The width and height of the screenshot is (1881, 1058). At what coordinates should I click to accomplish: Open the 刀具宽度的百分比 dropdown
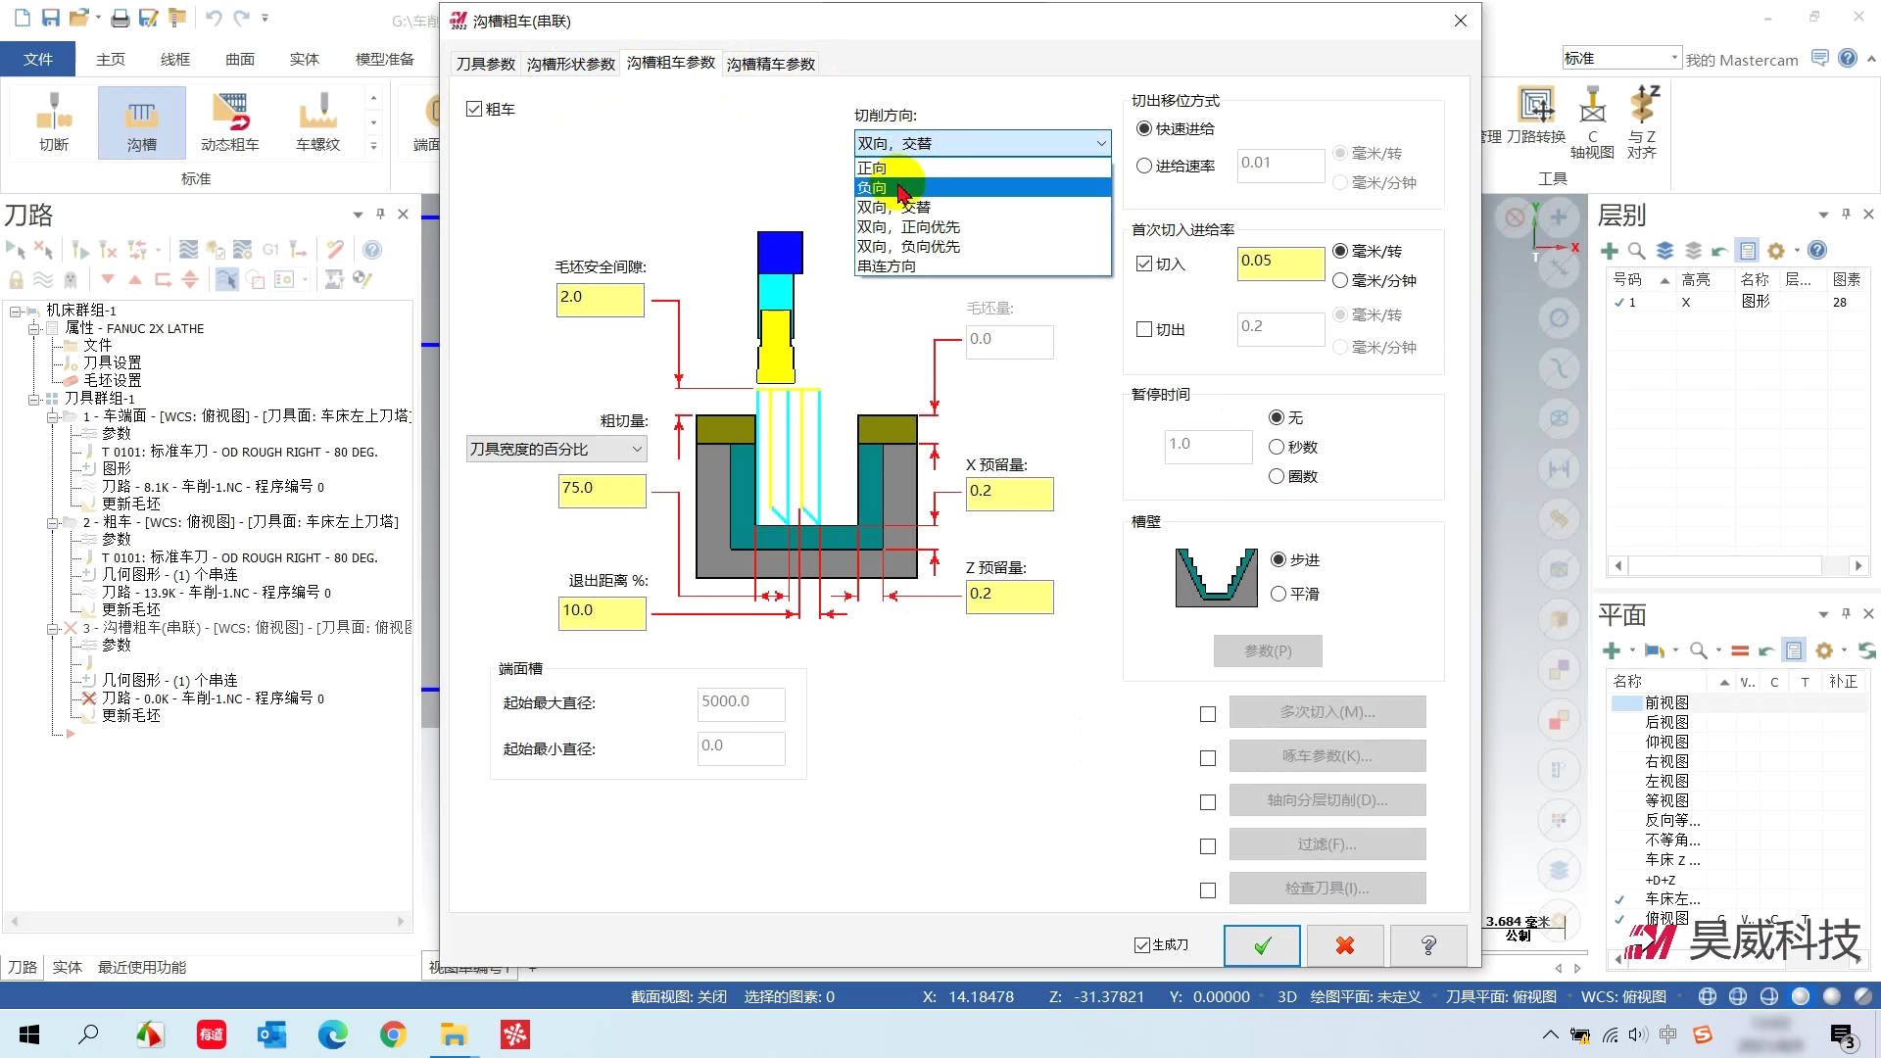[555, 449]
